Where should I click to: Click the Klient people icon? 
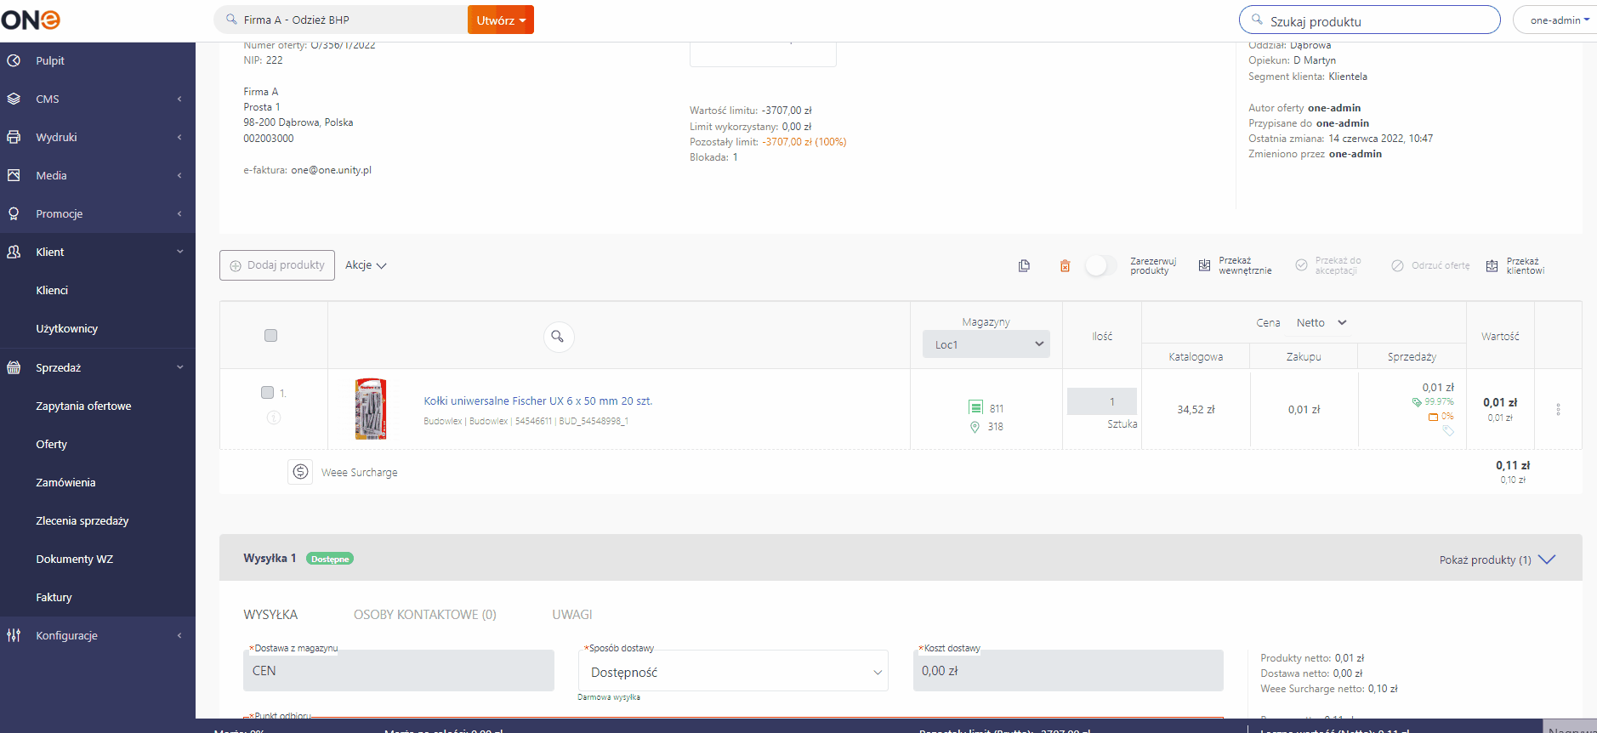coord(14,252)
